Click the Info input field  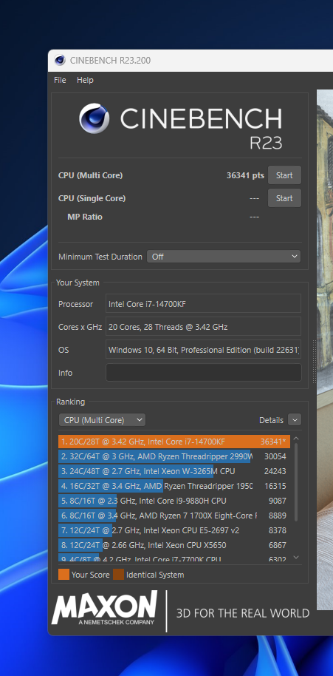204,373
